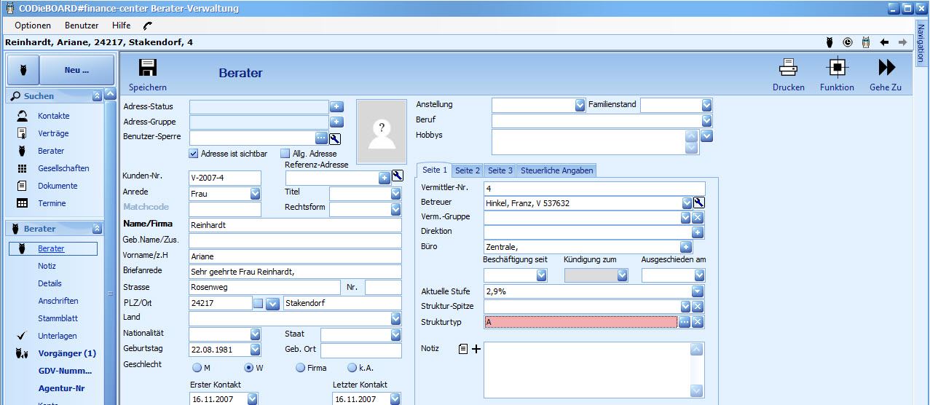The image size is (930, 405).
Task: Open the Geburtstag date picker dropdown
Action: pos(255,350)
